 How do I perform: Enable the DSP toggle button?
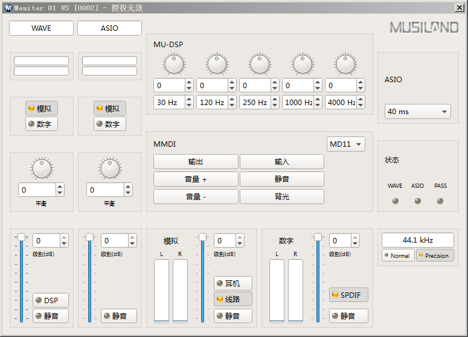point(51,300)
